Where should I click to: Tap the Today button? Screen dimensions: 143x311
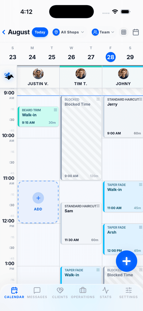click(x=40, y=32)
